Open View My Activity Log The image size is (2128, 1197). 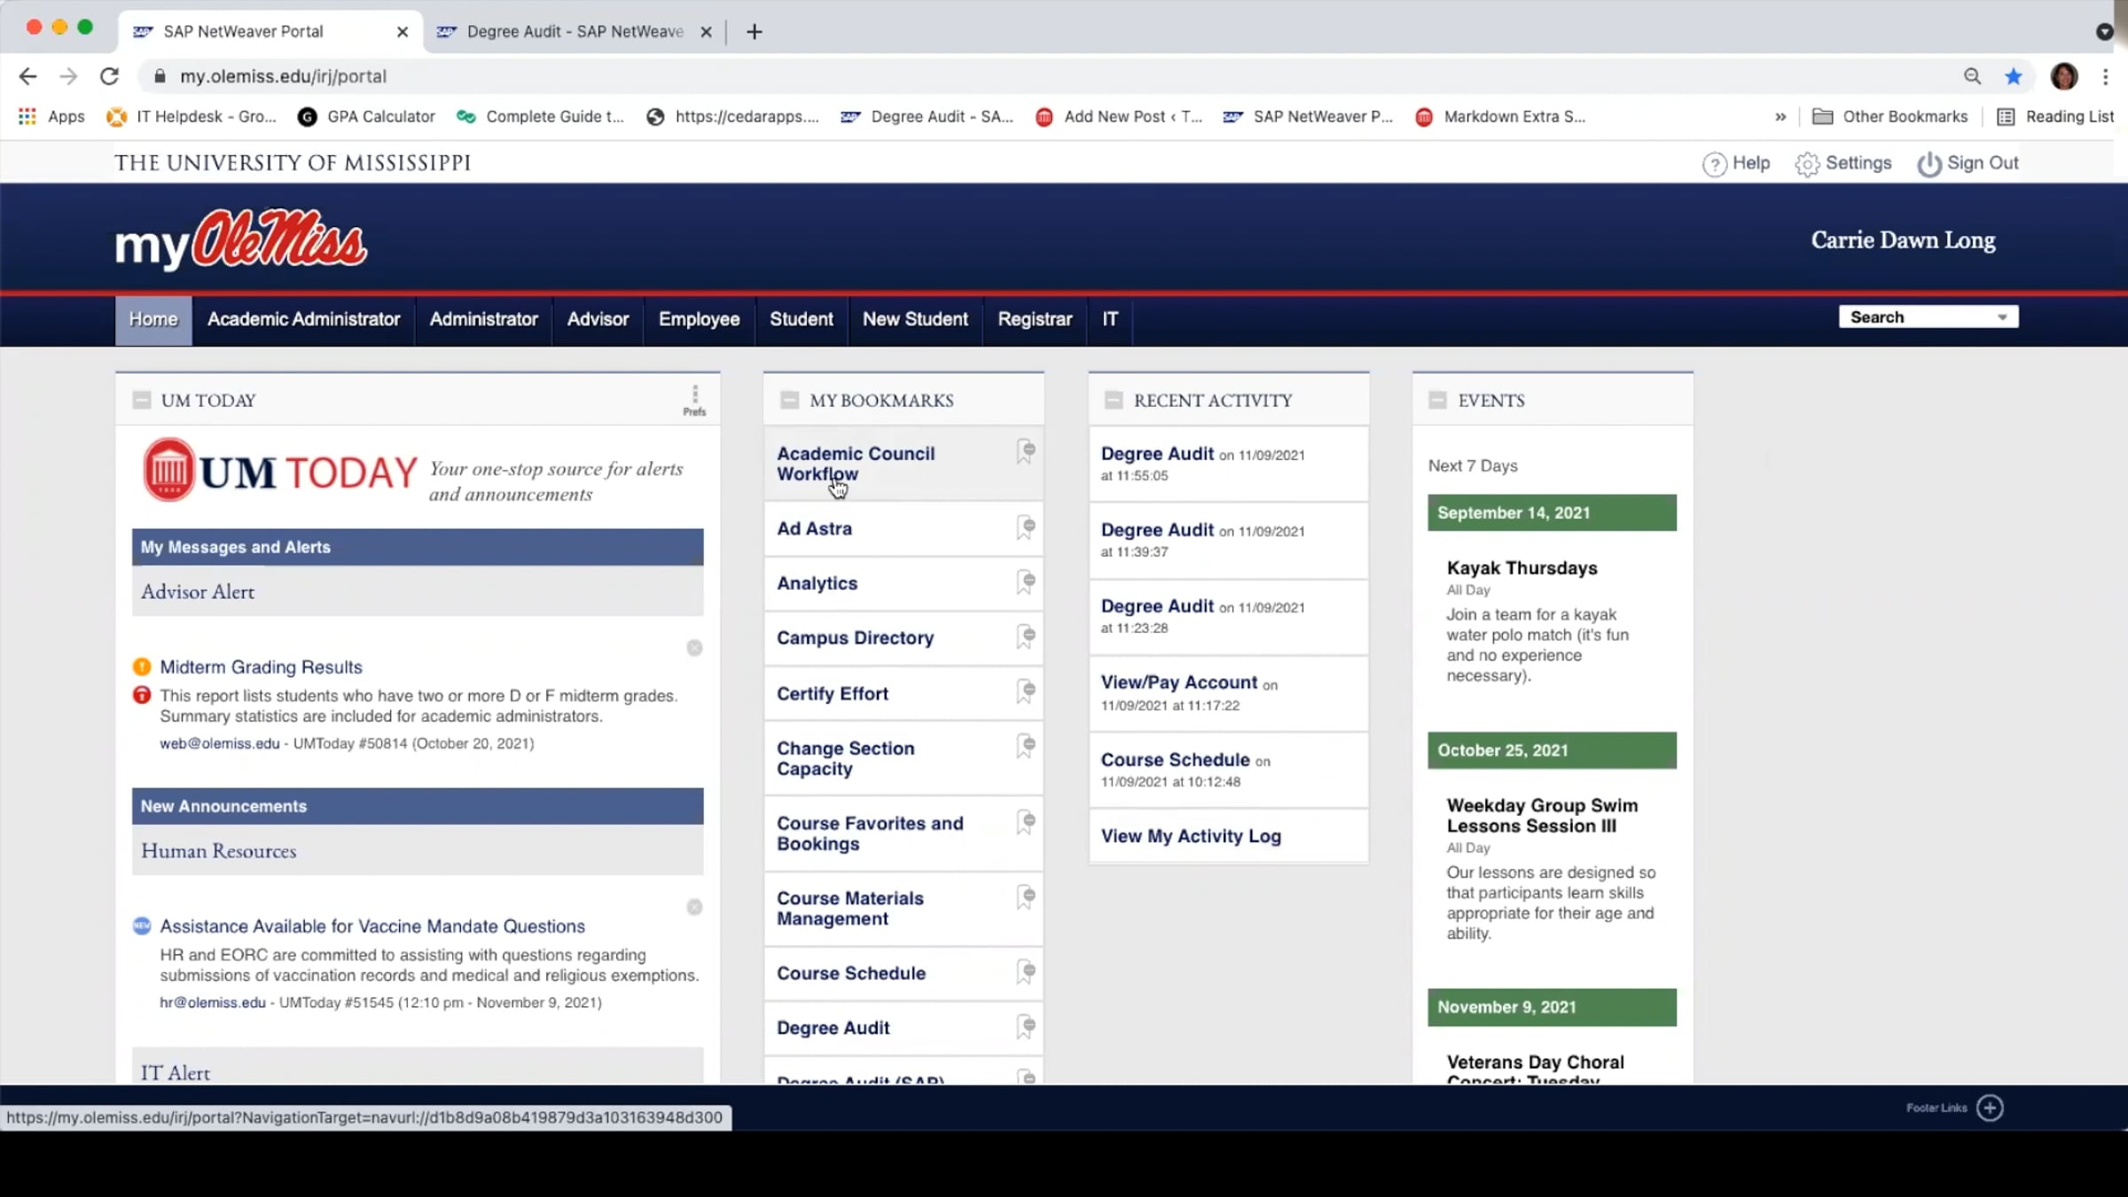[x=1191, y=836]
